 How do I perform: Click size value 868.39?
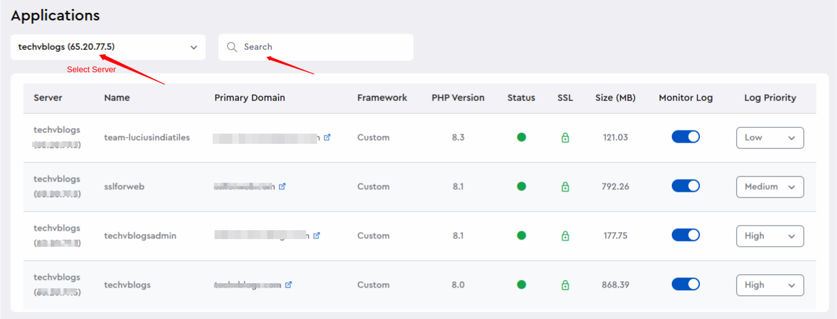[615, 285]
